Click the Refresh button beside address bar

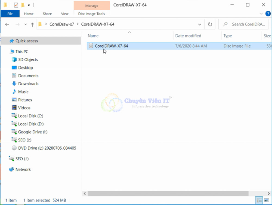point(210,24)
